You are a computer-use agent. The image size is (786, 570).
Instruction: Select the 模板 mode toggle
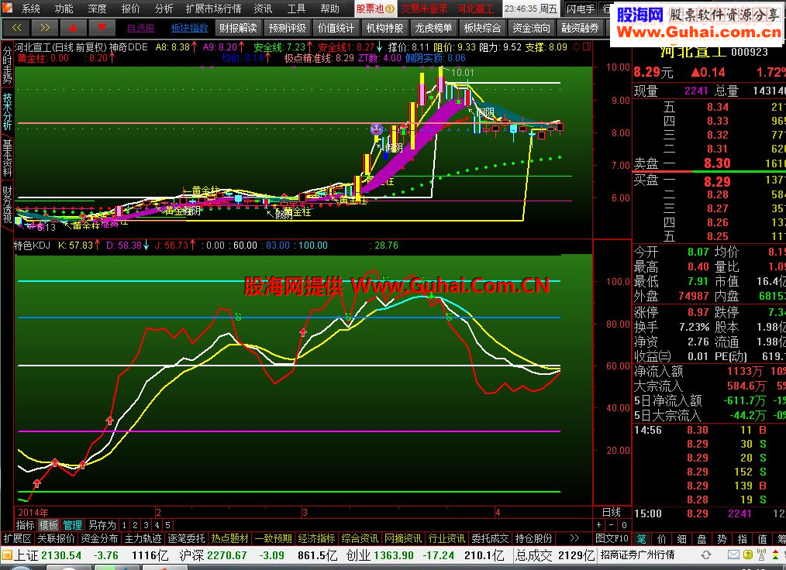49,525
